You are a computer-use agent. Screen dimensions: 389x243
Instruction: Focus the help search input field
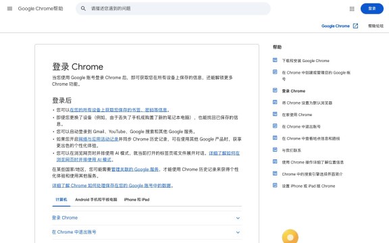(x=173, y=9)
